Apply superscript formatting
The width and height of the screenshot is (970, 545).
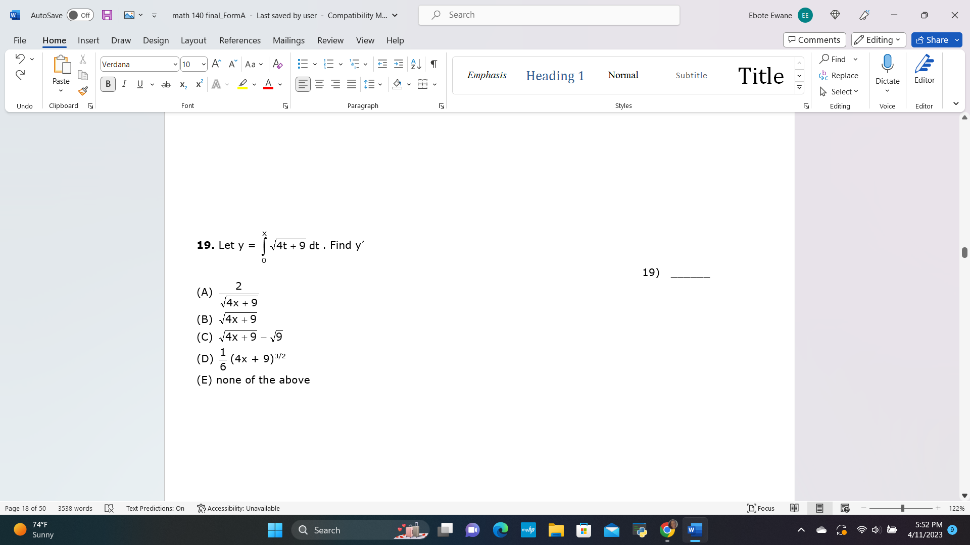pyautogui.click(x=198, y=84)
